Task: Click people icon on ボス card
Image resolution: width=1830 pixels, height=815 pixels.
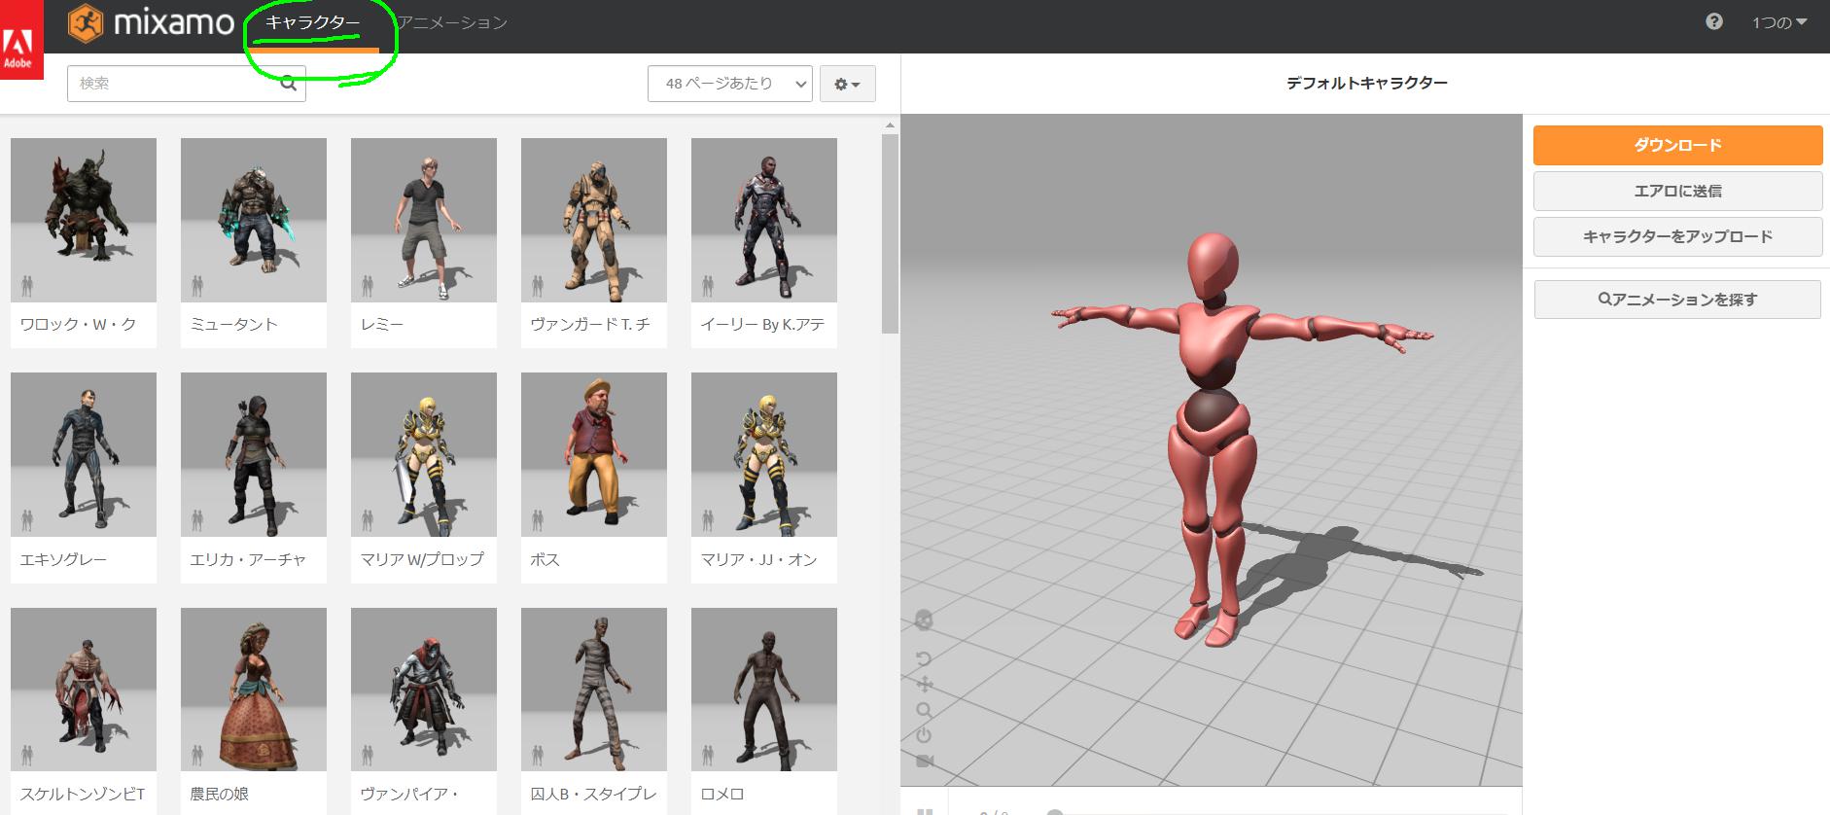Action: coord(538,520)
